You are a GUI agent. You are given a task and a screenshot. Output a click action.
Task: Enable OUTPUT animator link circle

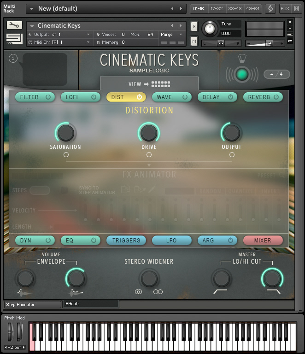tap(232, 155)
